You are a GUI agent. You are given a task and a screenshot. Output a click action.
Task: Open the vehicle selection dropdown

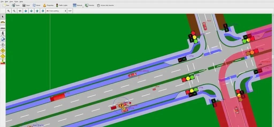pos(56,11)
